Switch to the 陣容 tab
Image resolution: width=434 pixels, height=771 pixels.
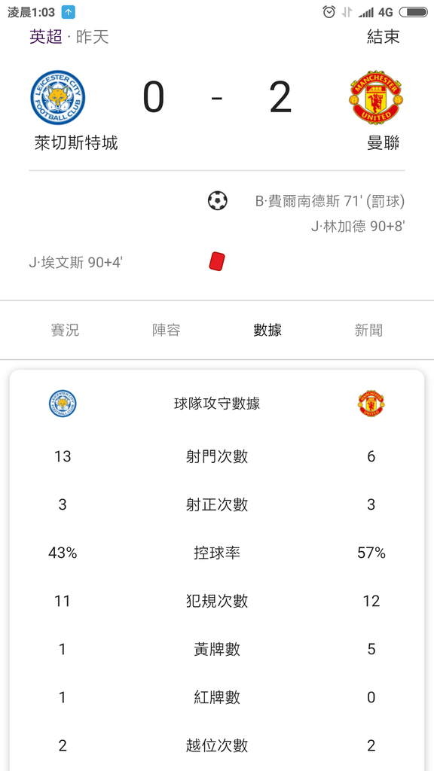pyautogui.click(x=167, y=330)
